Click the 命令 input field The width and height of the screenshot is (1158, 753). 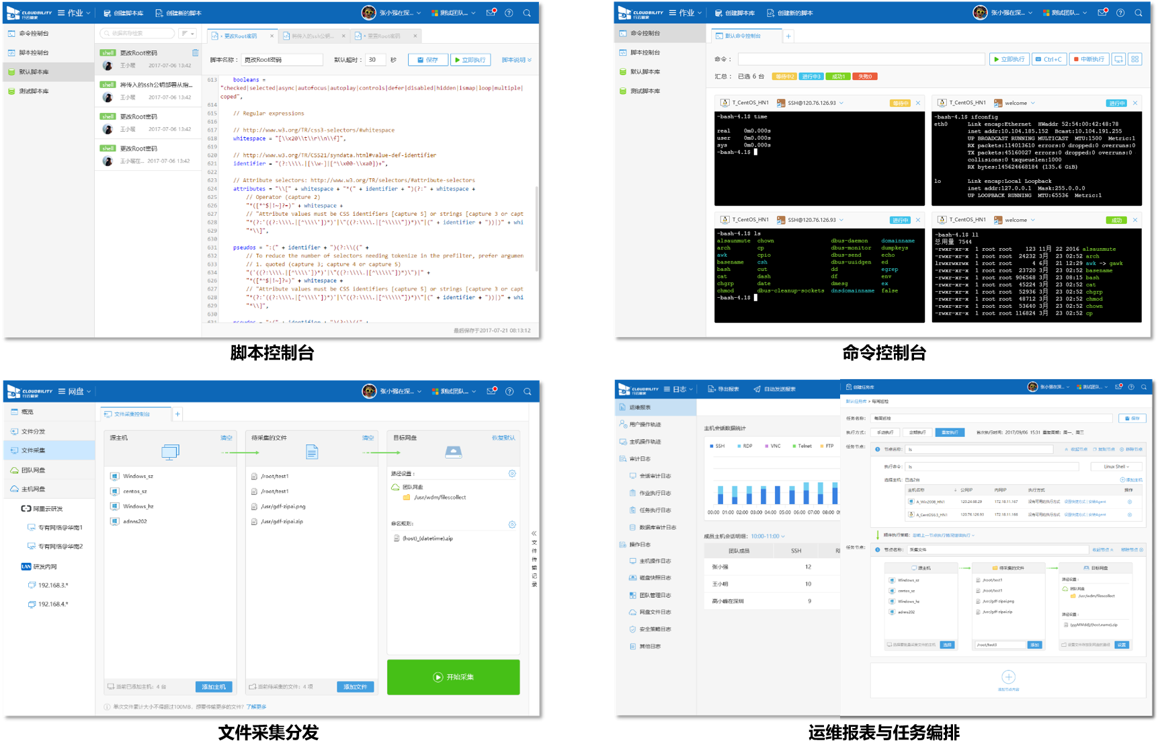tap(860, 59)
